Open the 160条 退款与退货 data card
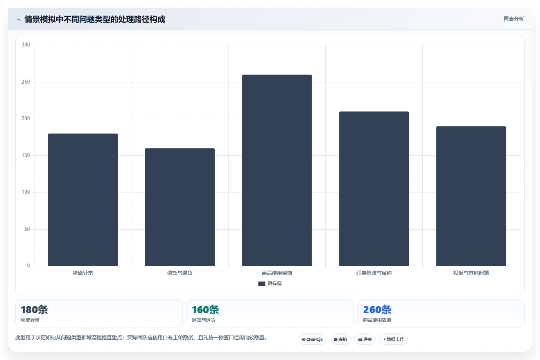This screenshot has width=540, height=360. pos(270,314)
